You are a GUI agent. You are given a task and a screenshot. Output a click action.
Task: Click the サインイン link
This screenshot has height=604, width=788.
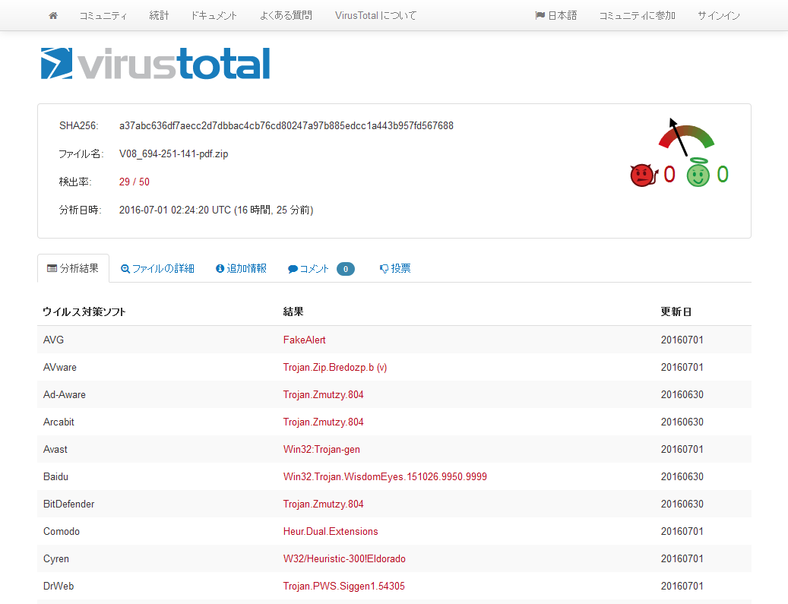click(x=718, y=15)
